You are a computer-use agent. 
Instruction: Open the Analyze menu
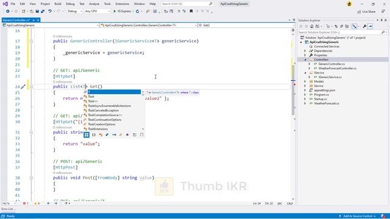point(94,4)
